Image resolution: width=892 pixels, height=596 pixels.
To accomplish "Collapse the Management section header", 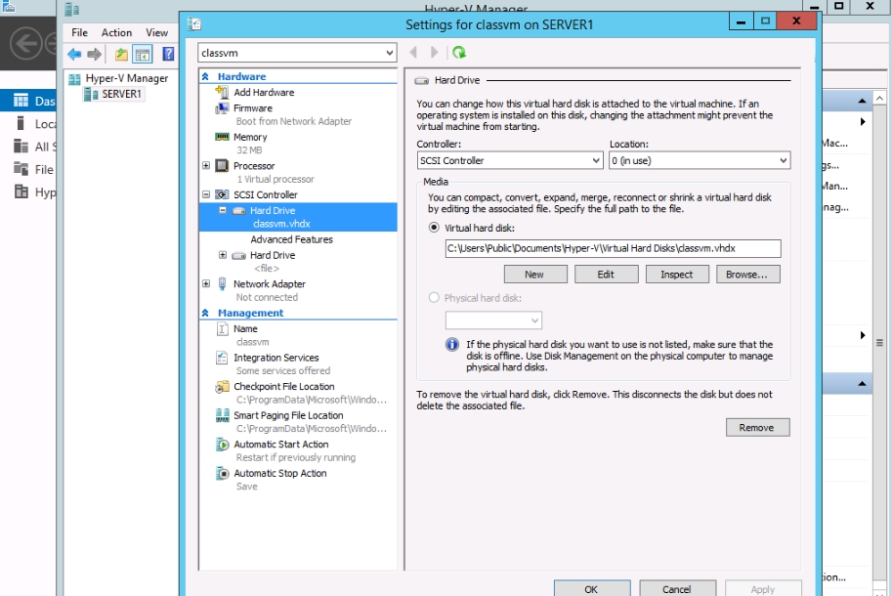I will pos(205,313).
